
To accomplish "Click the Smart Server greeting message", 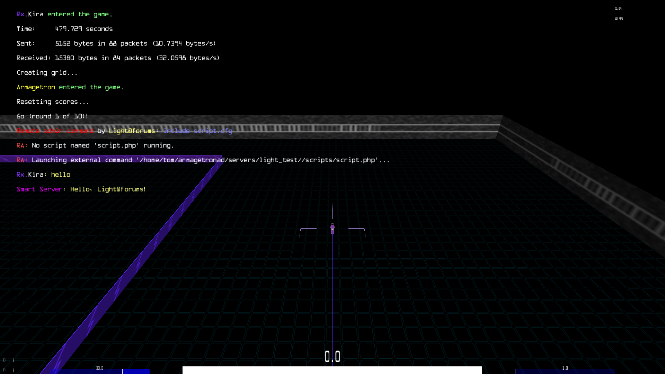I will (x=81, y=189).
